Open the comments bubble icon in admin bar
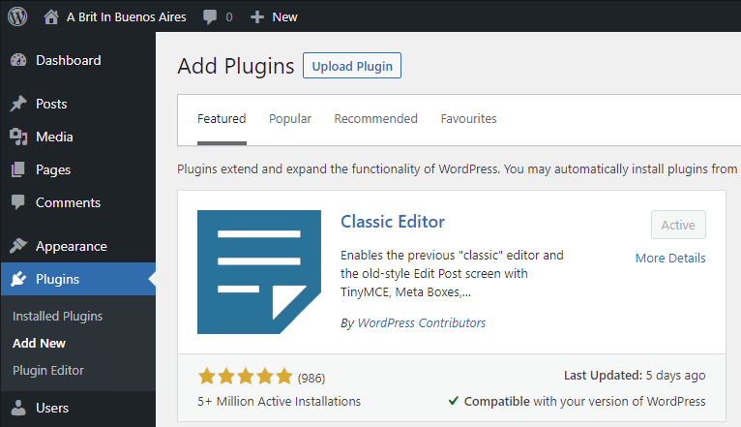The width and height of the screenshot is (741, 427). point(210,17)
